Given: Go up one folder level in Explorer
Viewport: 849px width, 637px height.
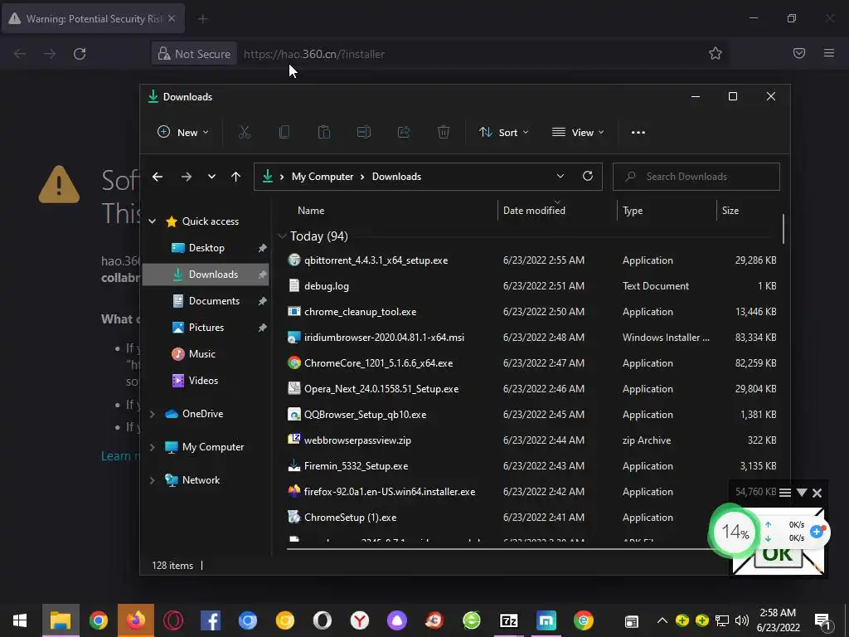Looking at the screenshot, I should [235, 177].
